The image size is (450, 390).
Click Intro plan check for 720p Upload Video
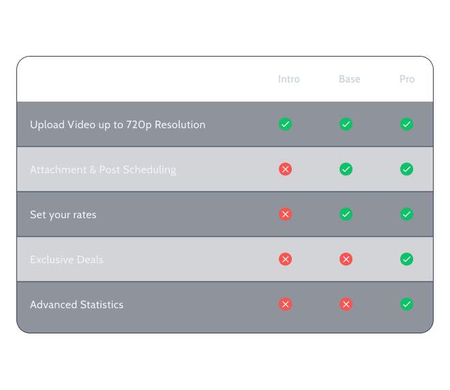(x=285, y=124)
